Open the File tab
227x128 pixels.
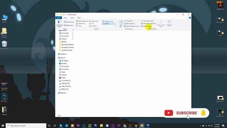point(59,18)
